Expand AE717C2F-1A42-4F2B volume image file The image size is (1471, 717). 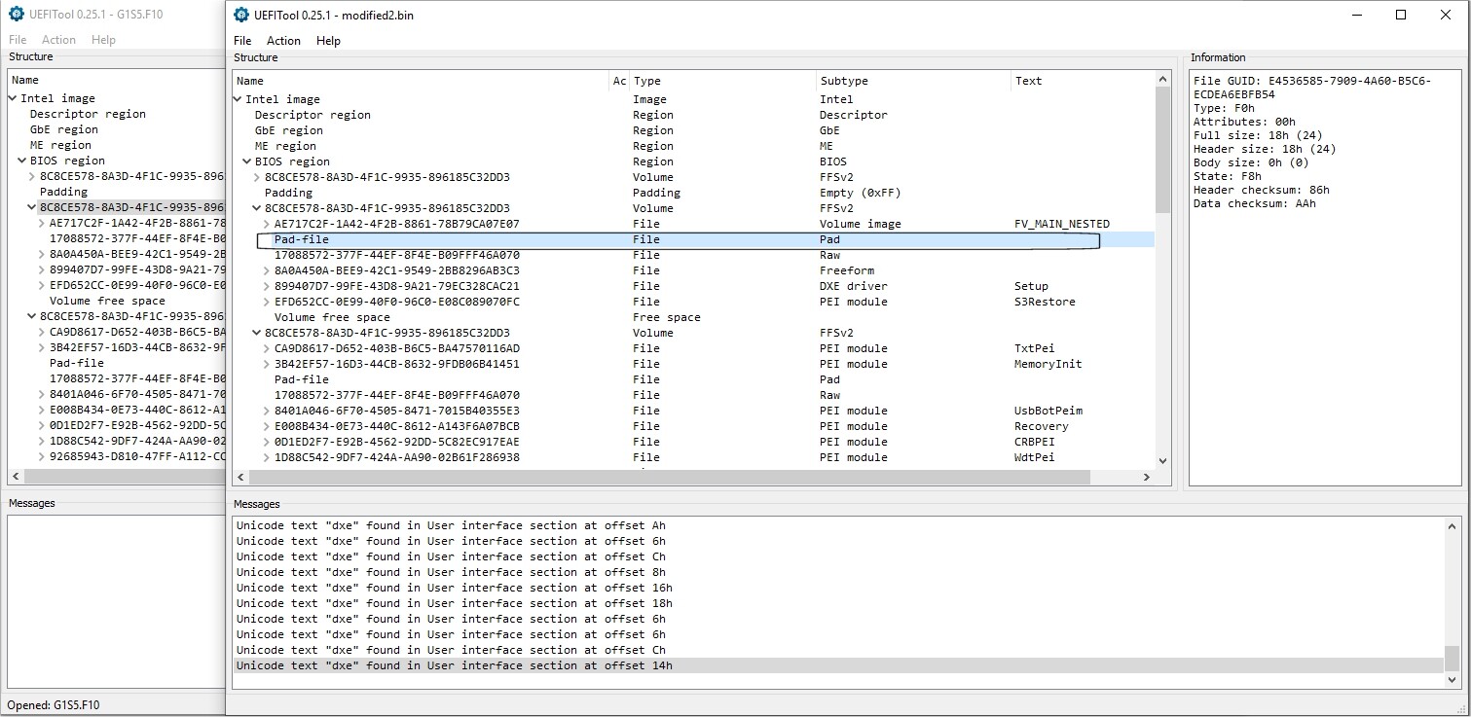267,224
